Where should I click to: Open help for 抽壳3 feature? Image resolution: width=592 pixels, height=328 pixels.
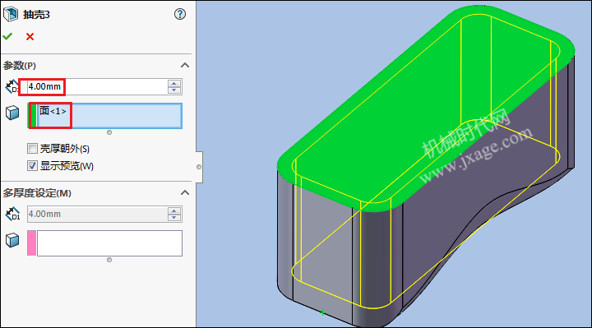point(180,14)
